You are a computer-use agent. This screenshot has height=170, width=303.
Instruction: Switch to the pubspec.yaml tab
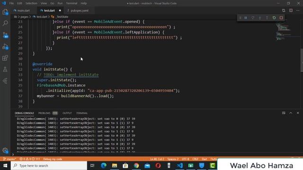coord(80,10)
